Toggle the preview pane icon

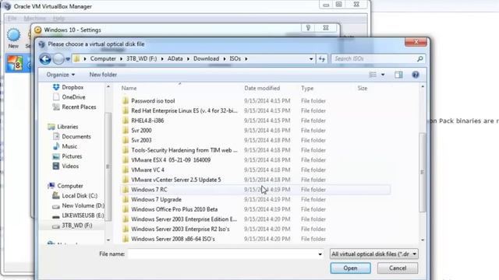[x=398, y=75]
